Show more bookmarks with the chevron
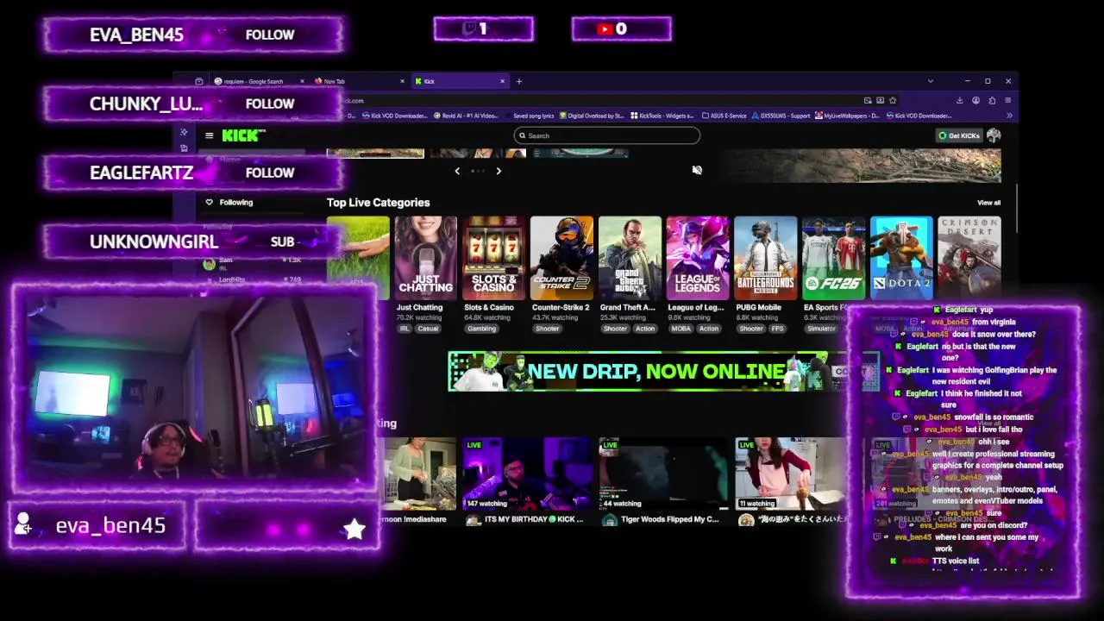 [x=1008, y=116]
